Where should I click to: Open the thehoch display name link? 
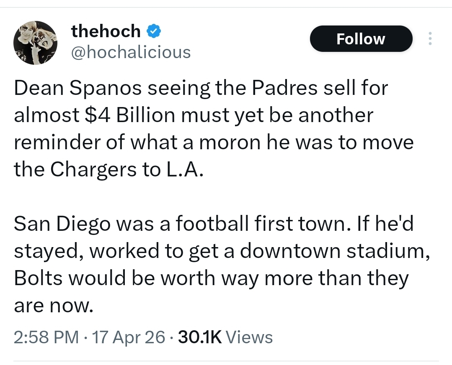106,31
